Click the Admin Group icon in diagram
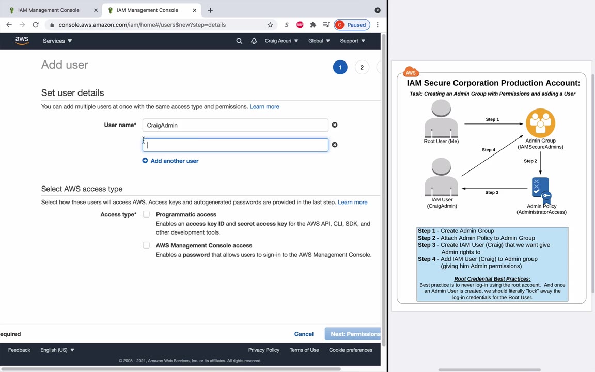 click(540, 123)
